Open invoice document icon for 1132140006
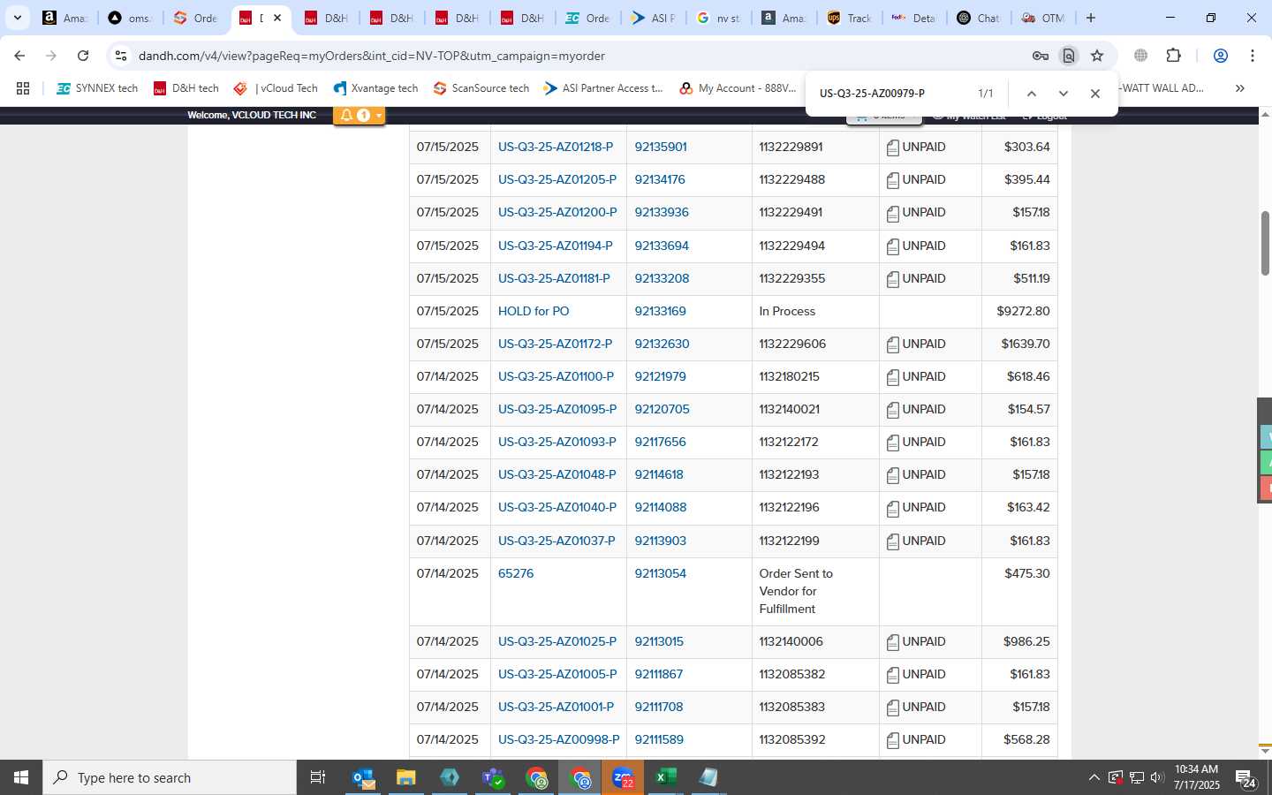This screenshot has width=1272, height=795. pos(892,642)
